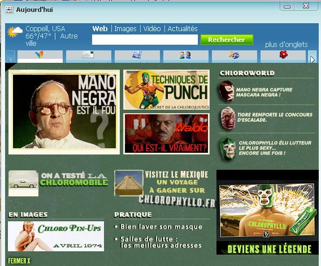Open the MSN butterfly tab

tap(40, 57)
